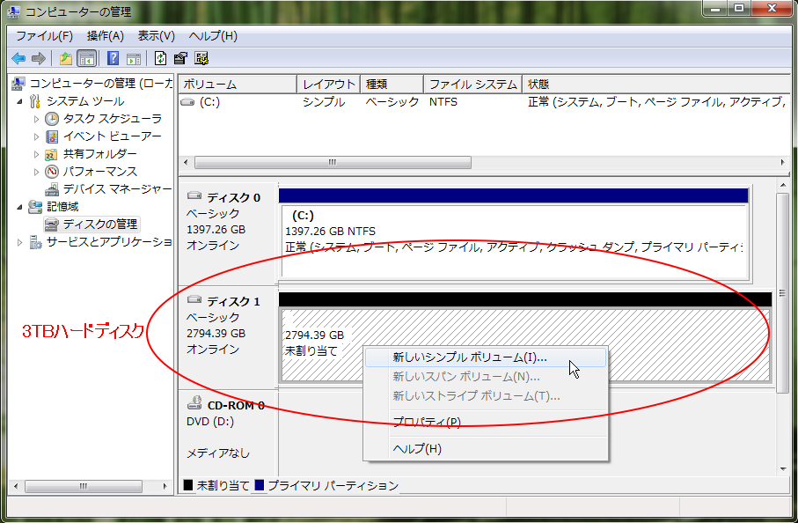The height and width of the screenshot is (523, 798).
Task: Select the (C:) partition on ディスク 0
Action: tap(513, 231)
